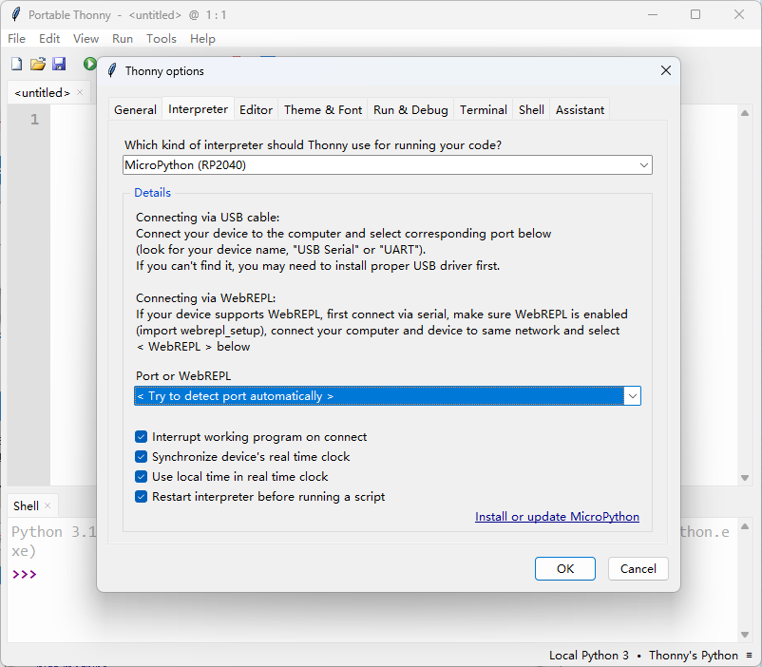Switch to the Shell options tab

coord(531,110)
